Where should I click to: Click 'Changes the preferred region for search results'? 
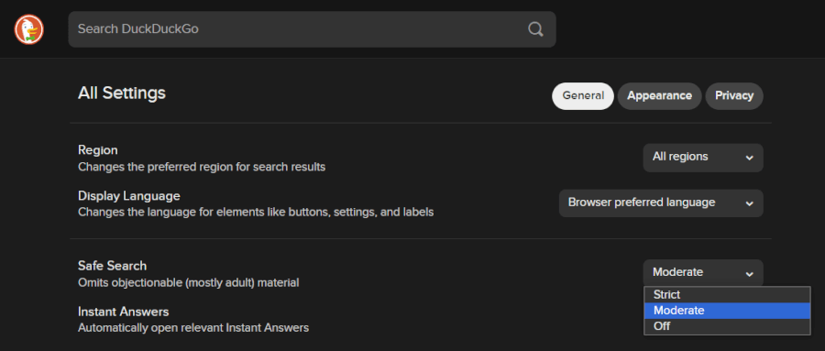click(x=202, y=167)
